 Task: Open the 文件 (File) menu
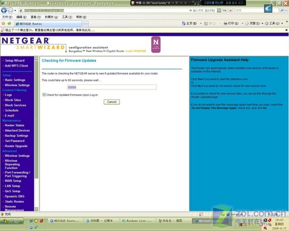coord(7,17)
